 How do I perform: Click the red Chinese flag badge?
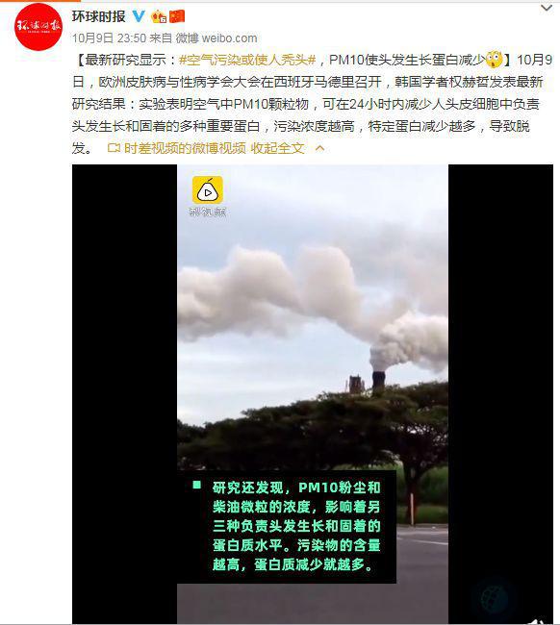(x=177, y=16)
